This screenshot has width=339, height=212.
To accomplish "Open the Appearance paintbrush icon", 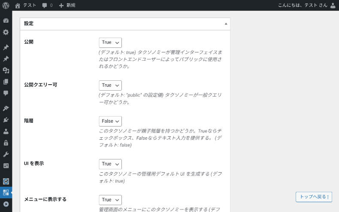I will click(6, 108).
